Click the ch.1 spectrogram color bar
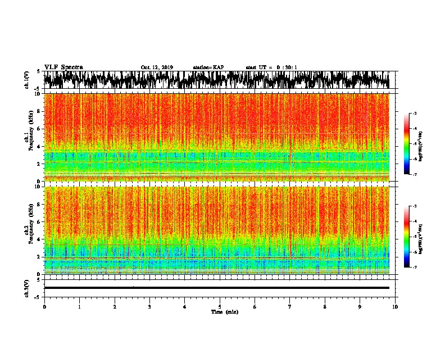445x344 pixels. coord(406,144)
